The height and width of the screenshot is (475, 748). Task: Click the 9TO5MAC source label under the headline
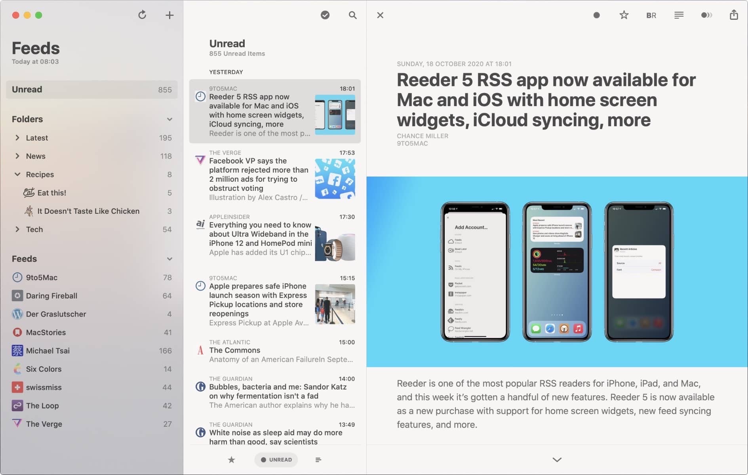coord(412,143)
